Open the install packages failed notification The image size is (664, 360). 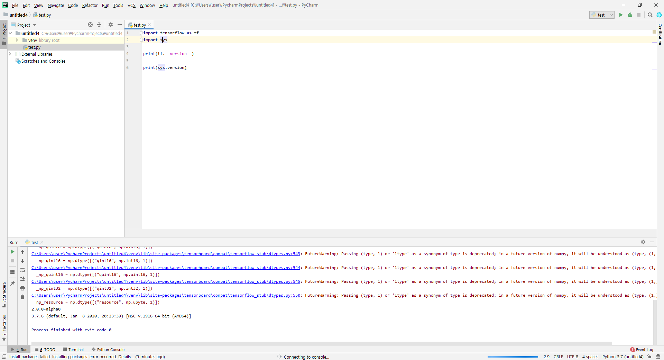(87, 357)
